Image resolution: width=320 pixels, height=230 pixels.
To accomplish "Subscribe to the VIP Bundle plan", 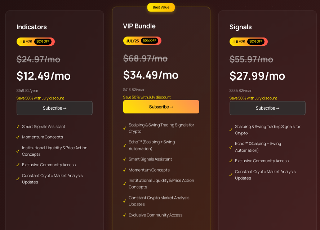I will coord(161,107).
